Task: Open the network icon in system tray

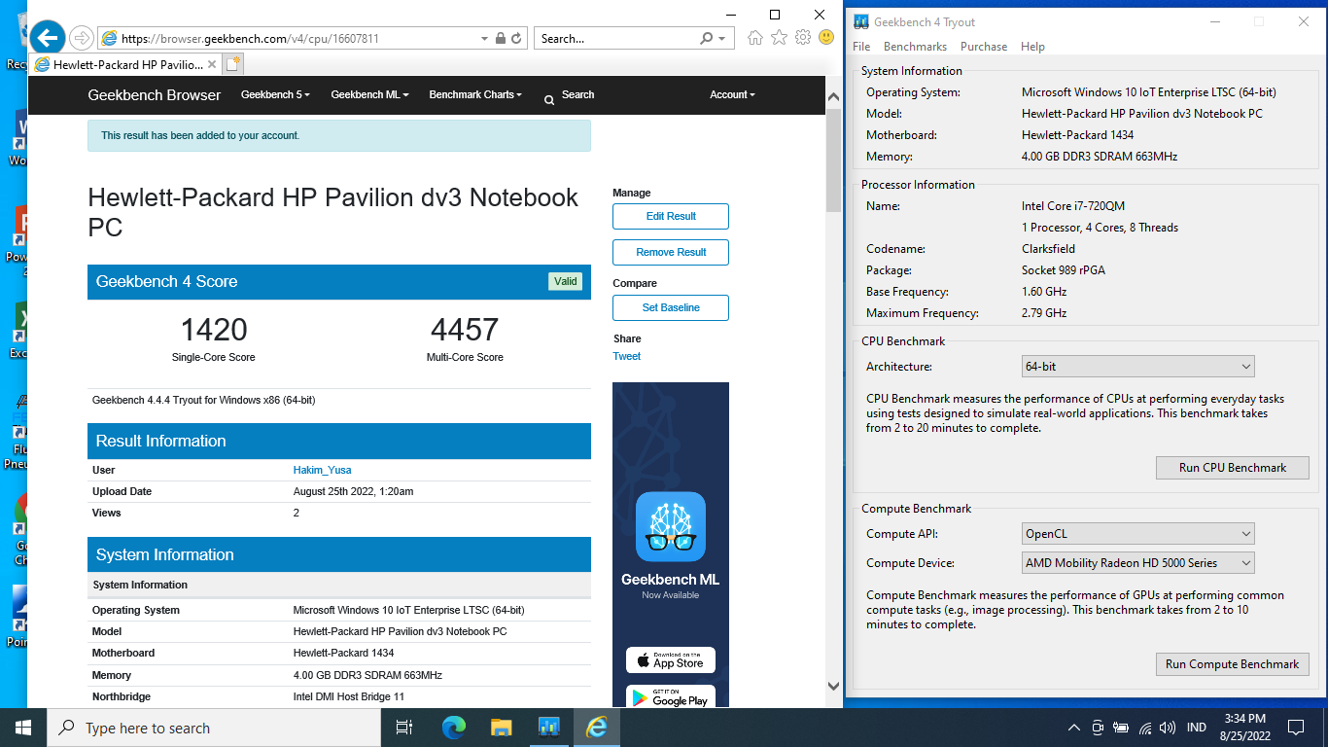Action: point(1145,728)
